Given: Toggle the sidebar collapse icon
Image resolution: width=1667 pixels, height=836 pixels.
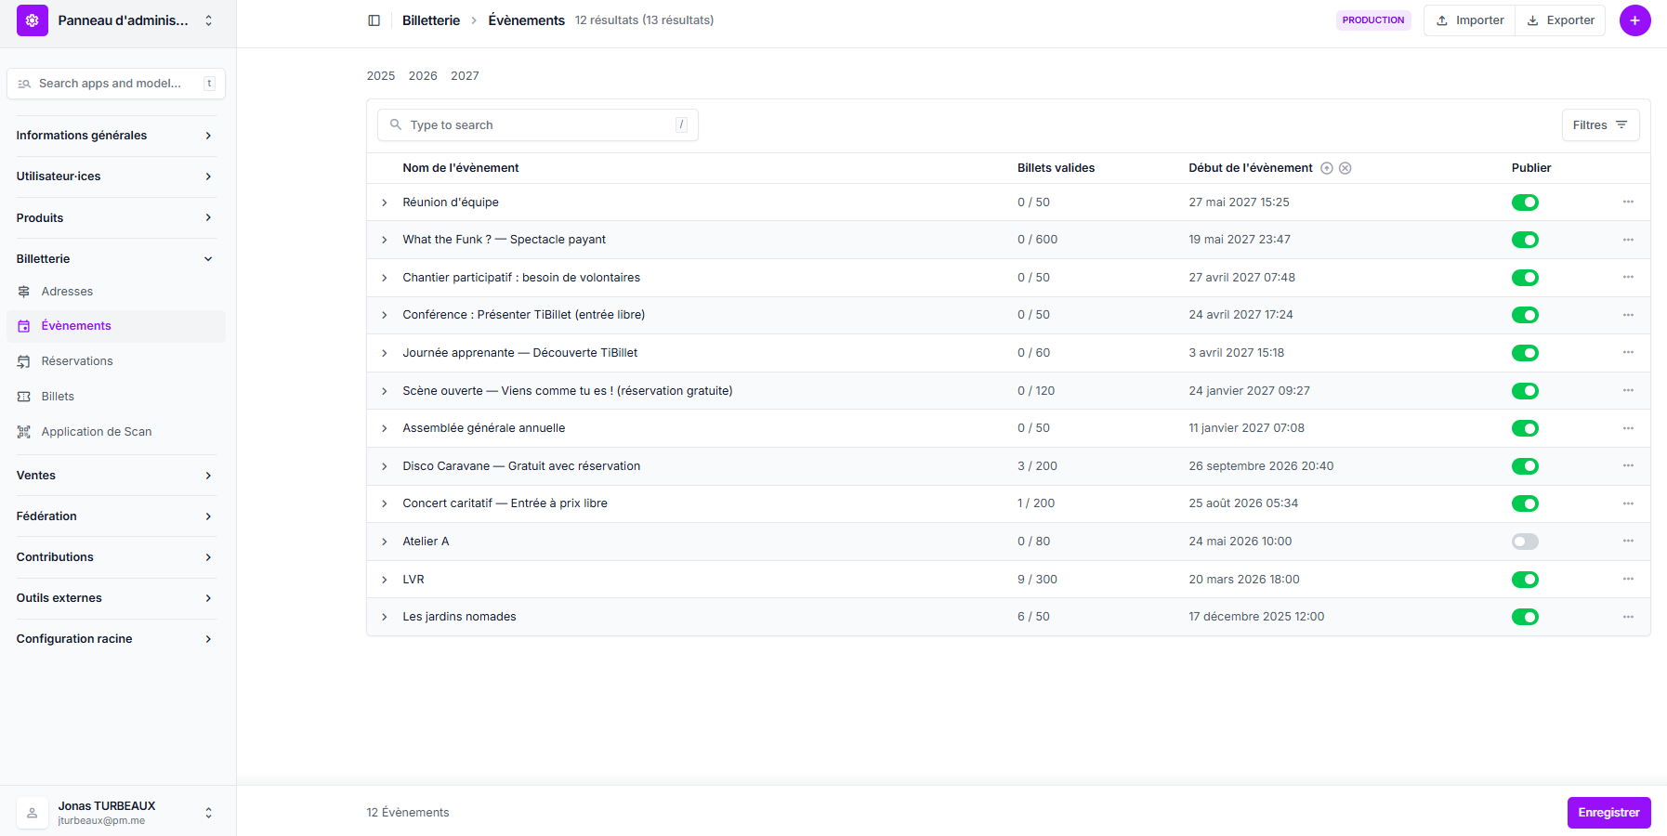Looking at the screenshot, I should point(374,20).
